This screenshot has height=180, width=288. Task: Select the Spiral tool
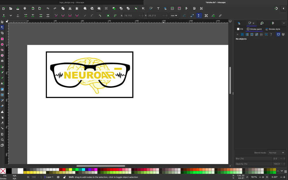point(2,61)
